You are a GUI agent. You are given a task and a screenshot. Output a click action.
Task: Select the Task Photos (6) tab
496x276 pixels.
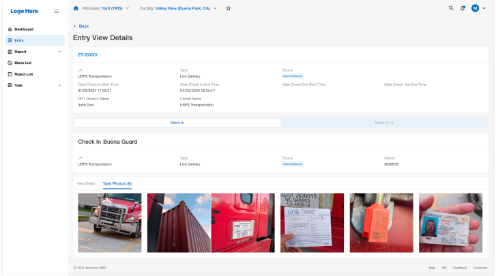coord(117,183)
